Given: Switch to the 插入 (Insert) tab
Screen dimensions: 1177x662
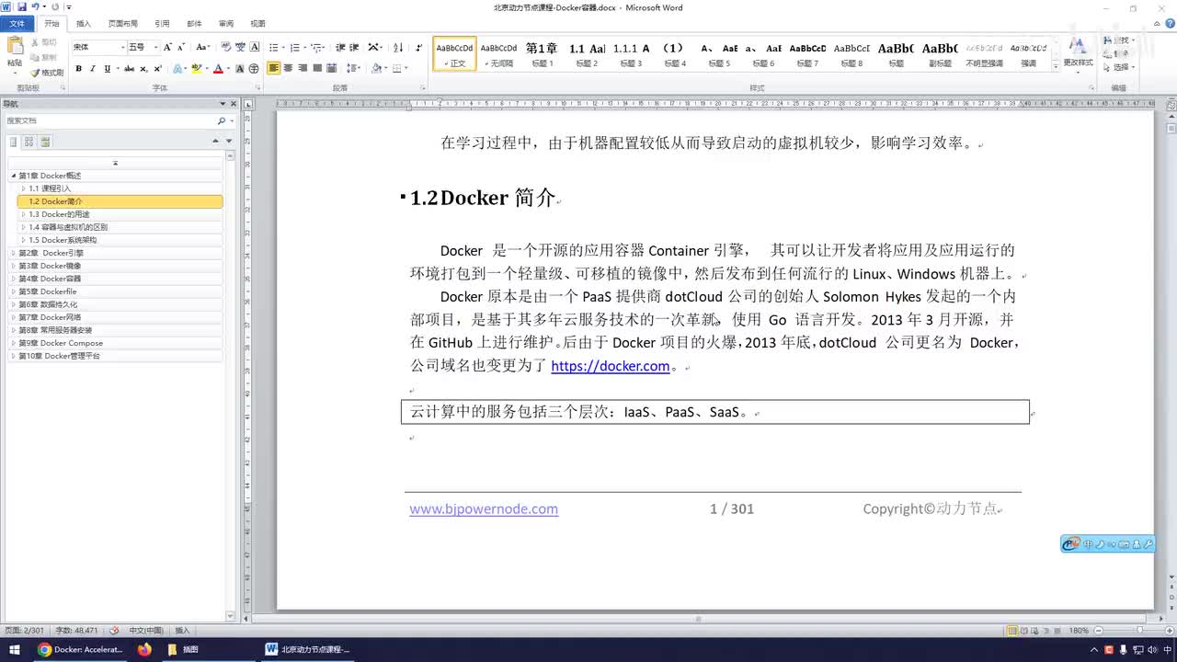Looking at the screenshot, I should [x=84, y=23].
